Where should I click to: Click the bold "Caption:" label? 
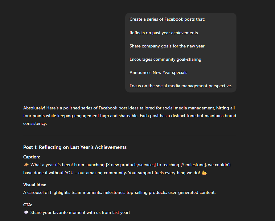click(32, 157)
